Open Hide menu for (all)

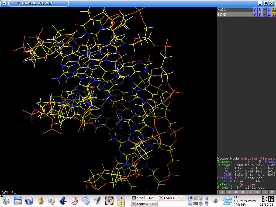point(264,10)
